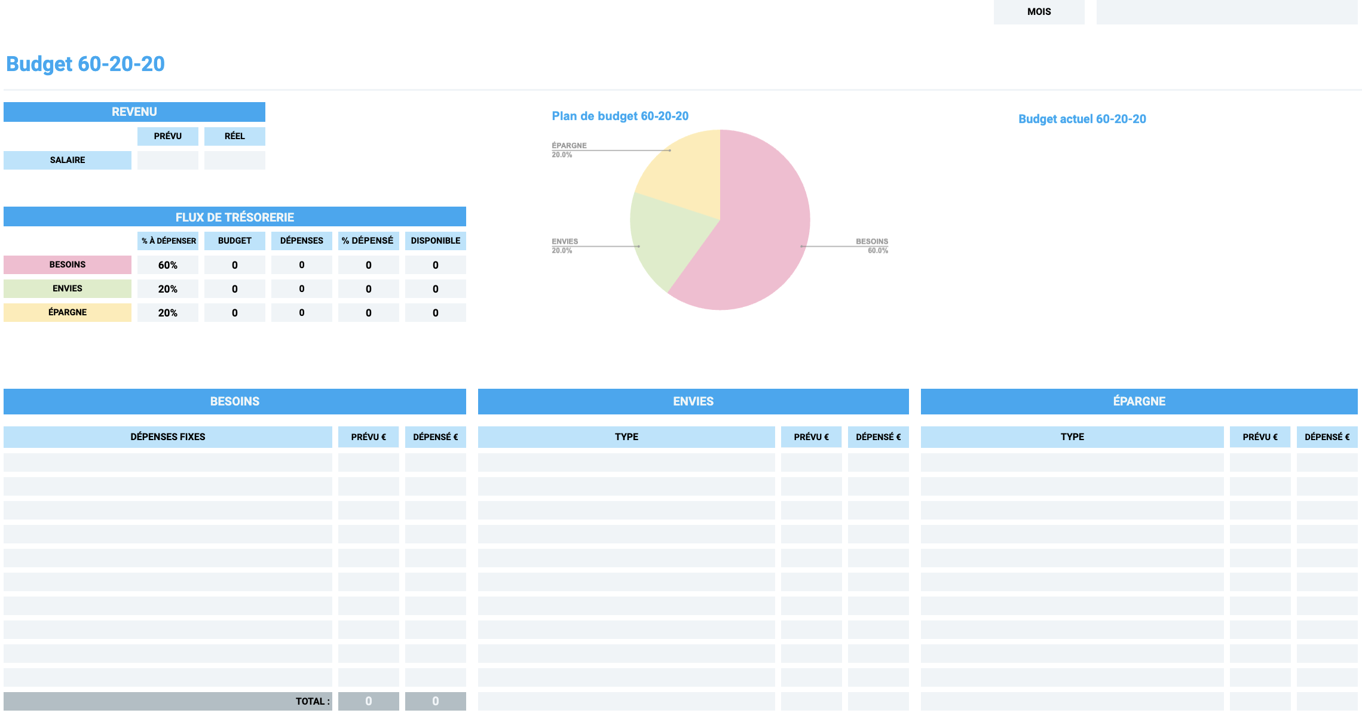Click the ENVIES 20.0% chart label

[x=565, y=246]
